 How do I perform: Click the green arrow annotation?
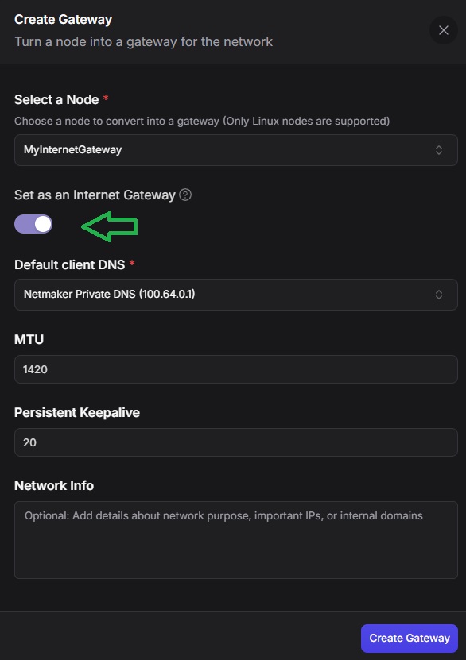click(110, 226)
